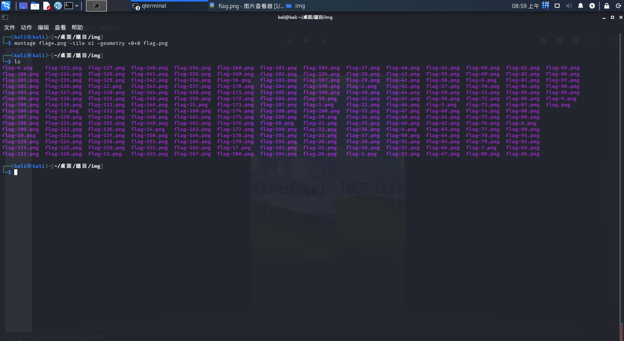Screen dimensions: 624x341
Task: Click flag-17.png filename
Action: click(234, 148)
